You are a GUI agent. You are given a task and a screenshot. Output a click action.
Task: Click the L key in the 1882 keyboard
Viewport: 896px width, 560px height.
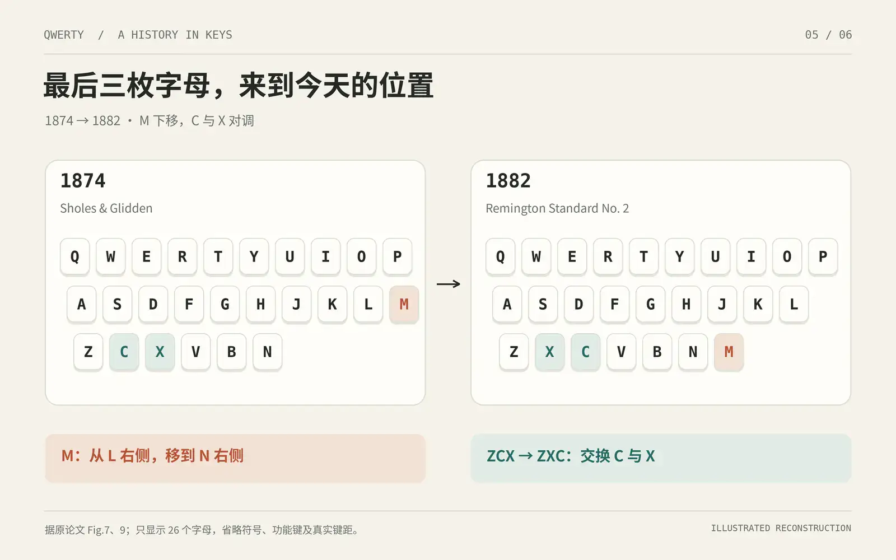point(794,304)
